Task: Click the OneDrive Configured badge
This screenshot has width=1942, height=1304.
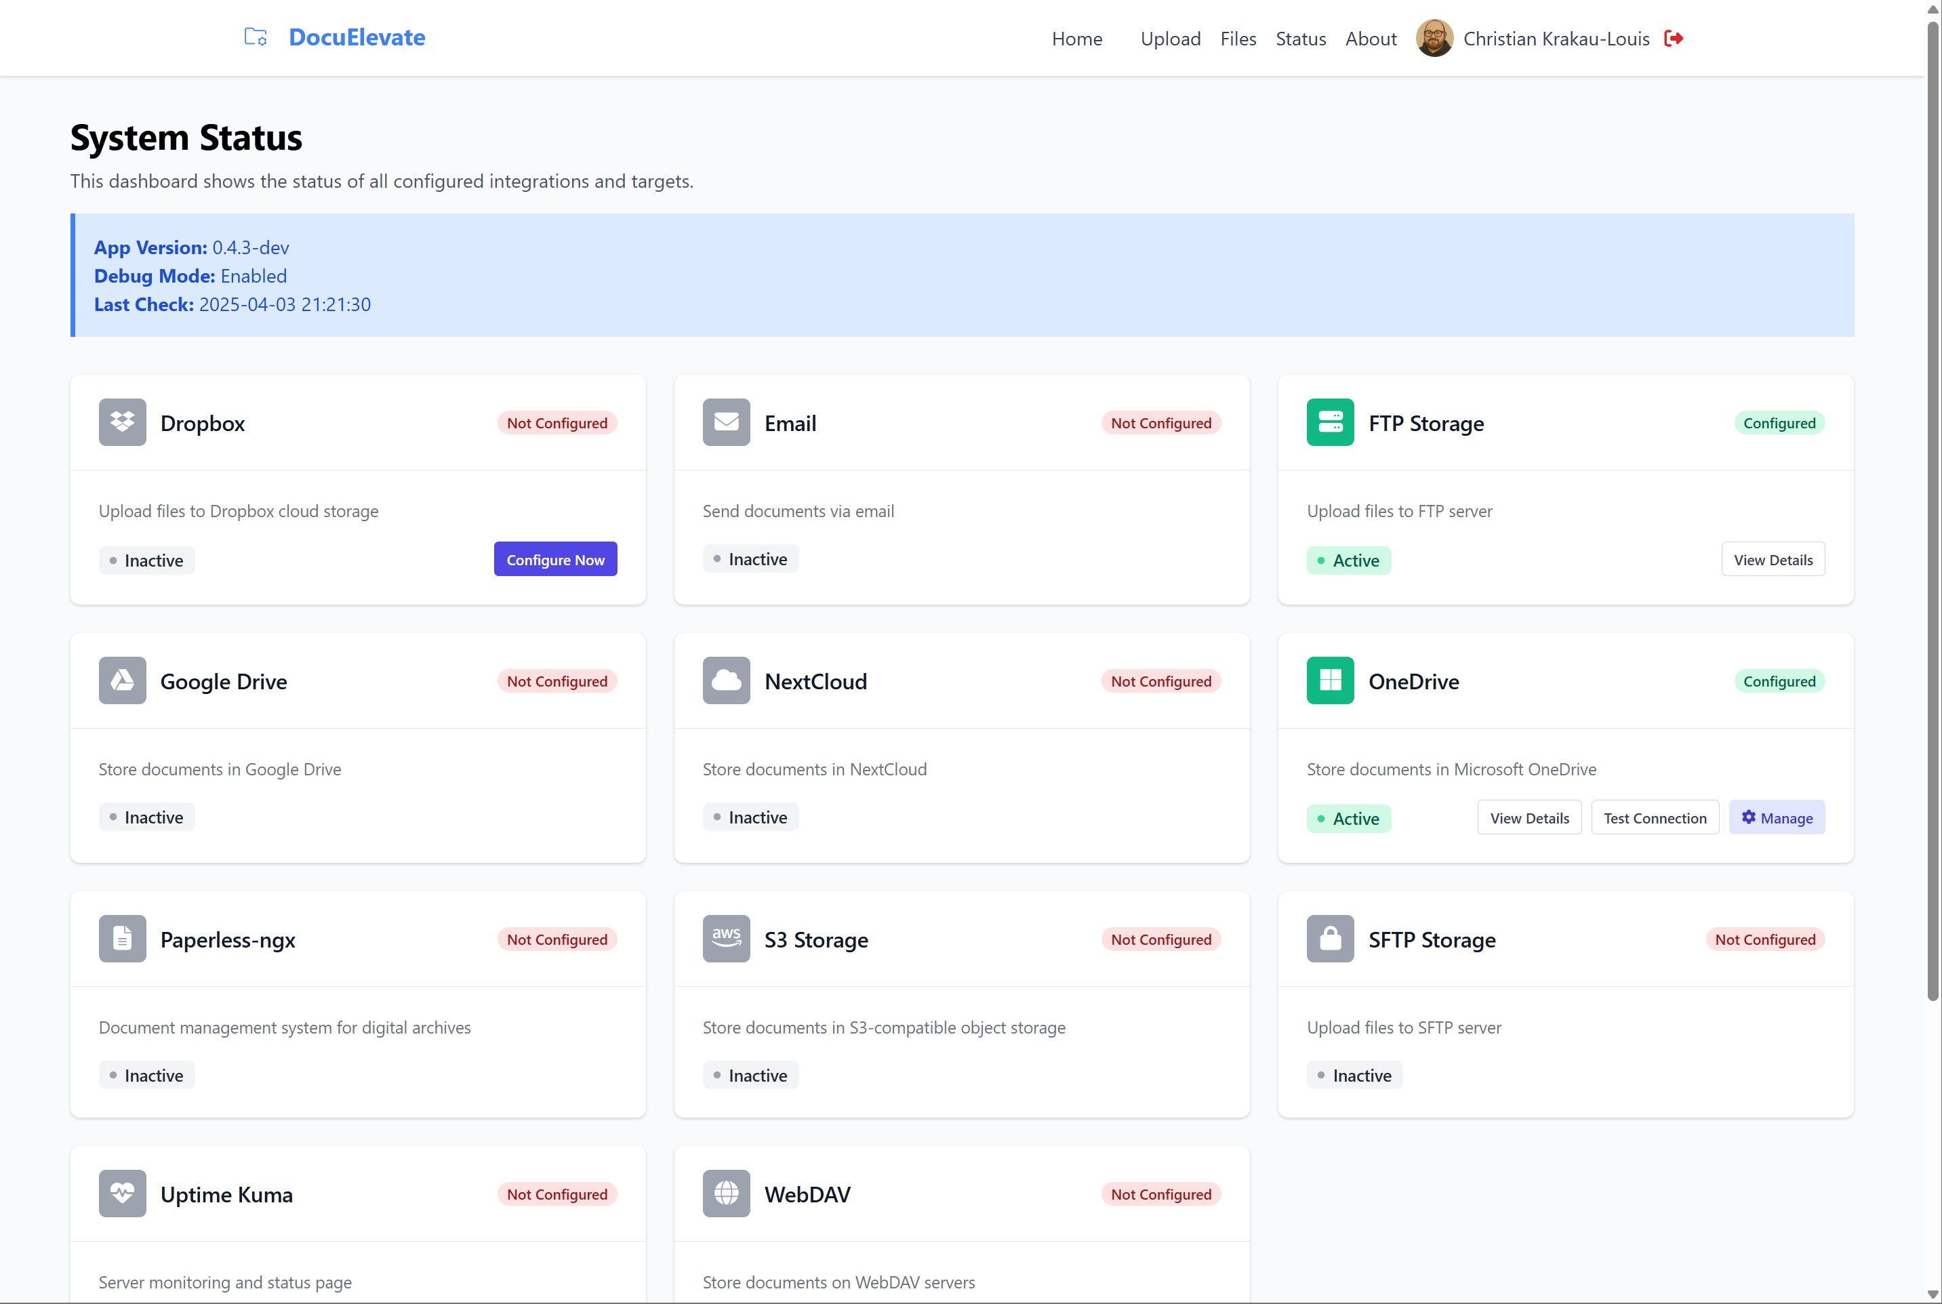Action: tap(1779, 680)
